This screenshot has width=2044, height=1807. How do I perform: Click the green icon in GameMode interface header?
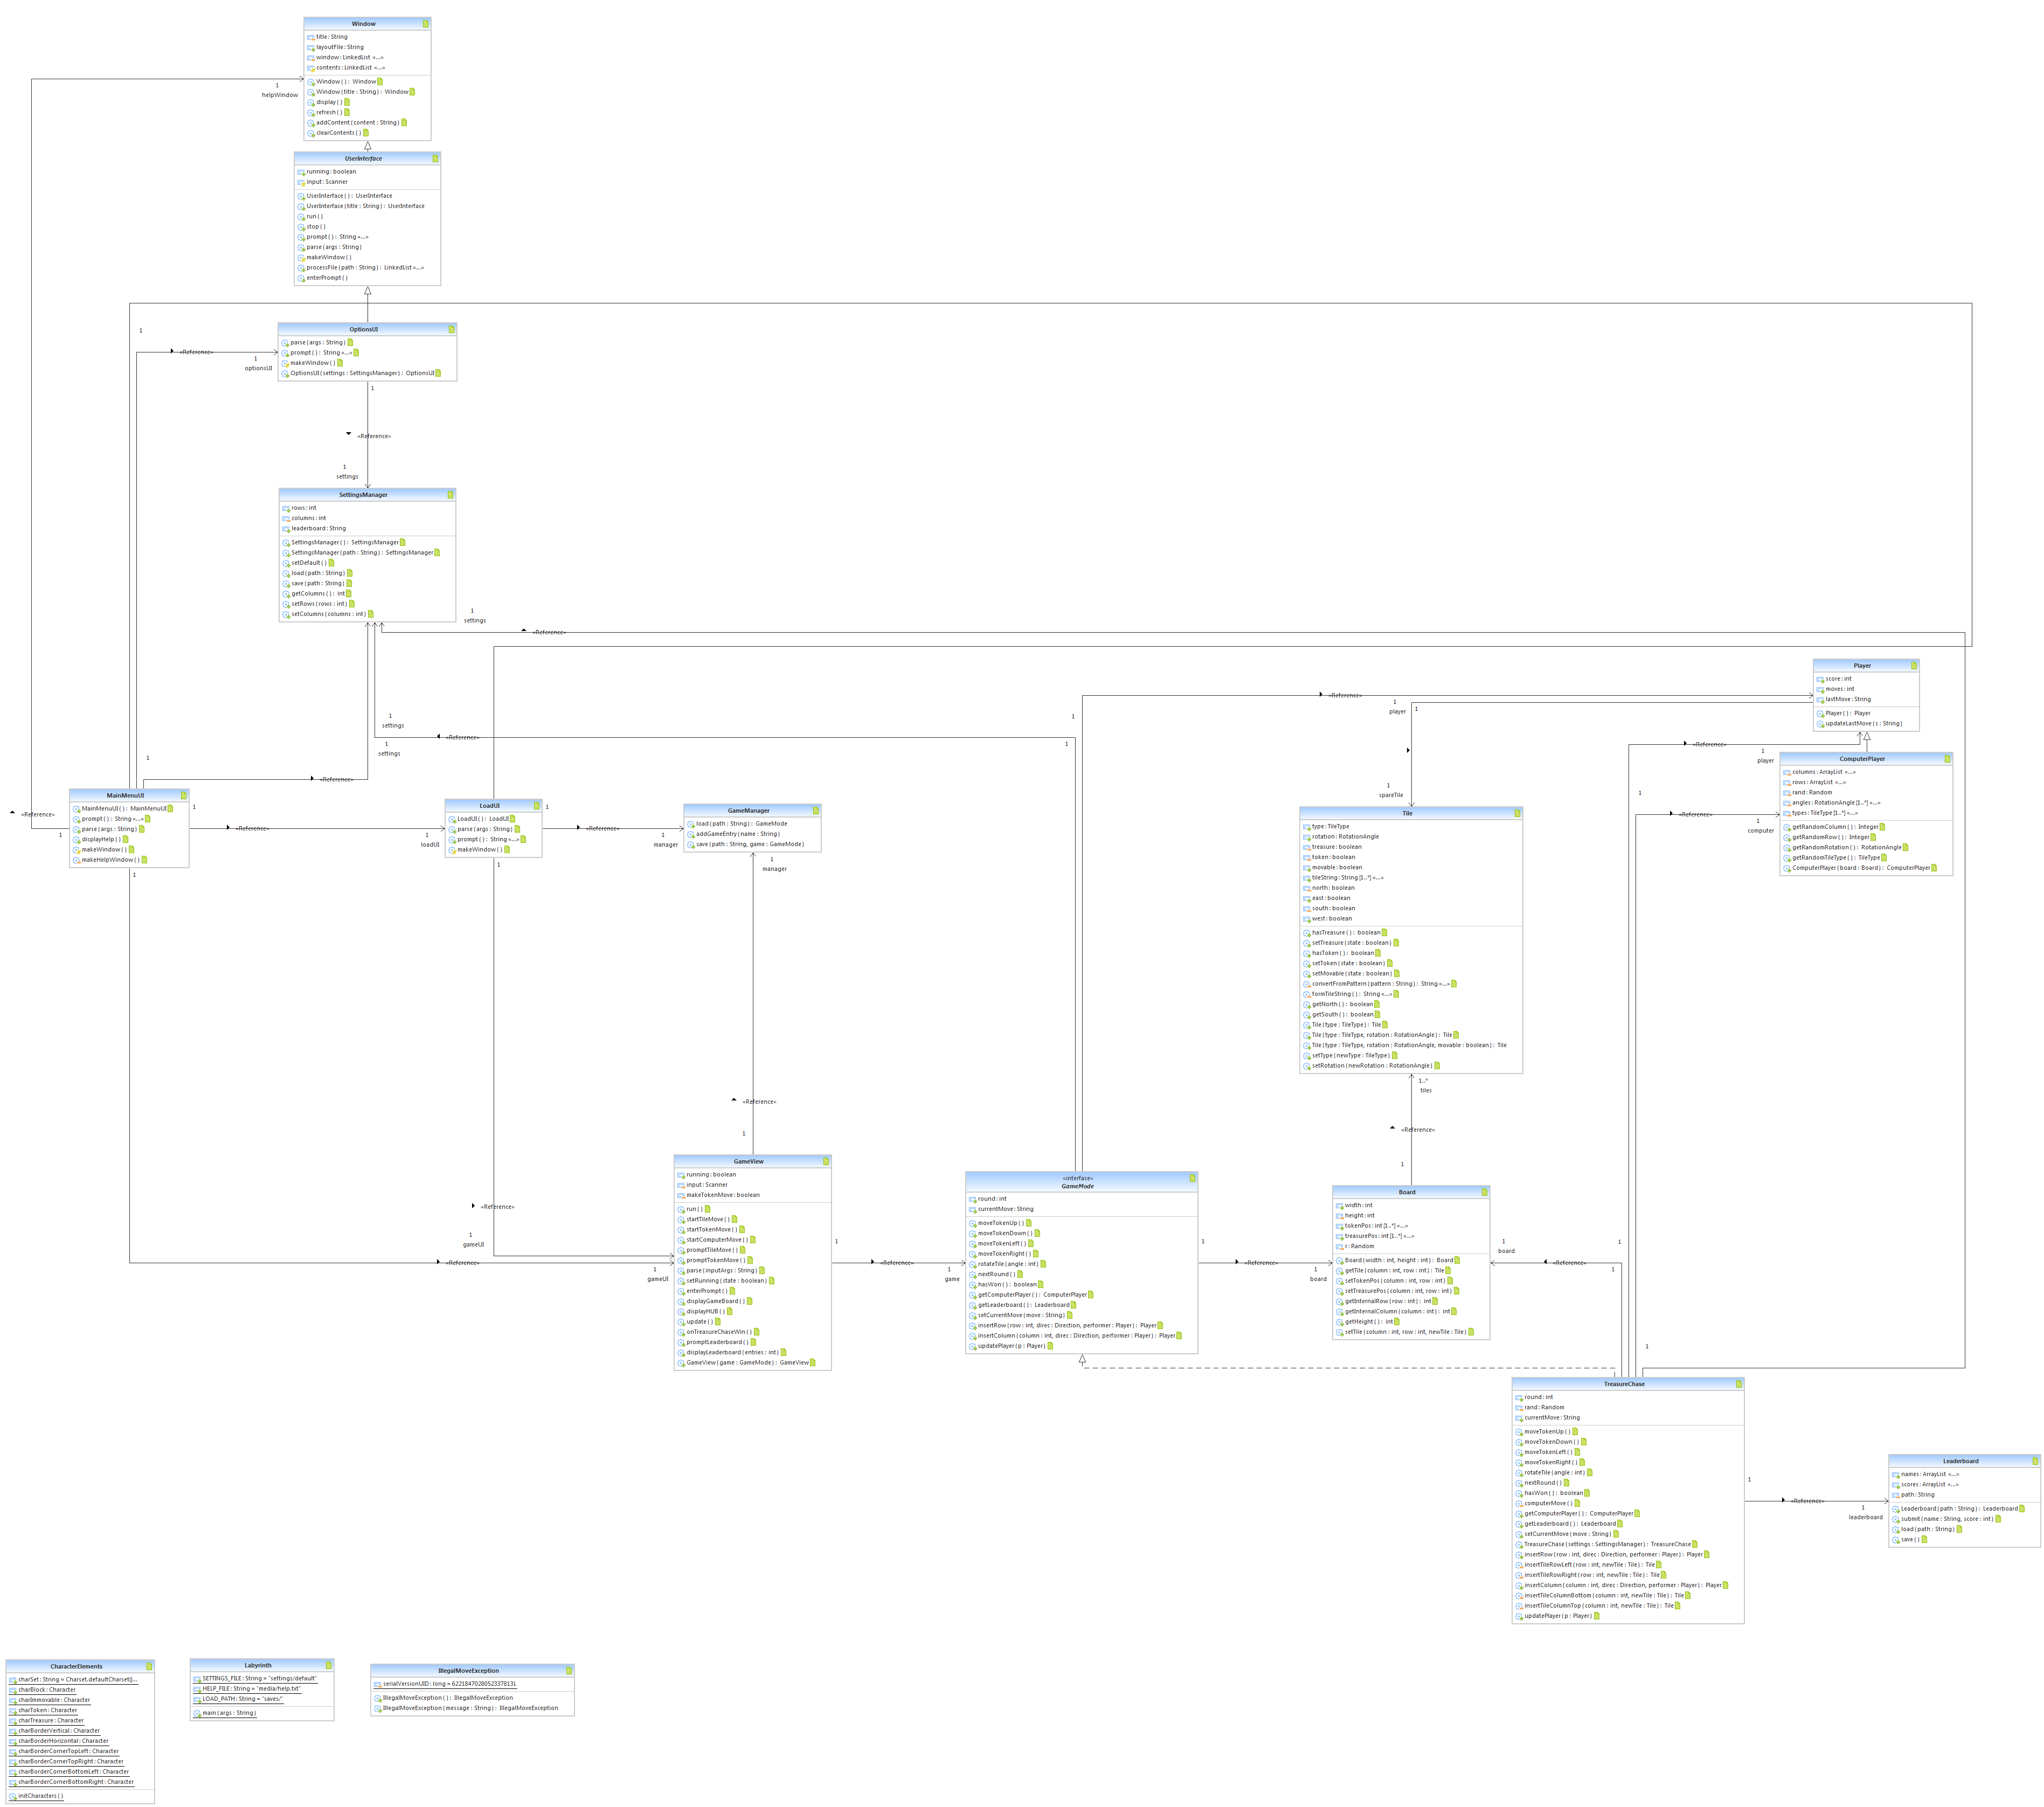click(1192, 1178)
